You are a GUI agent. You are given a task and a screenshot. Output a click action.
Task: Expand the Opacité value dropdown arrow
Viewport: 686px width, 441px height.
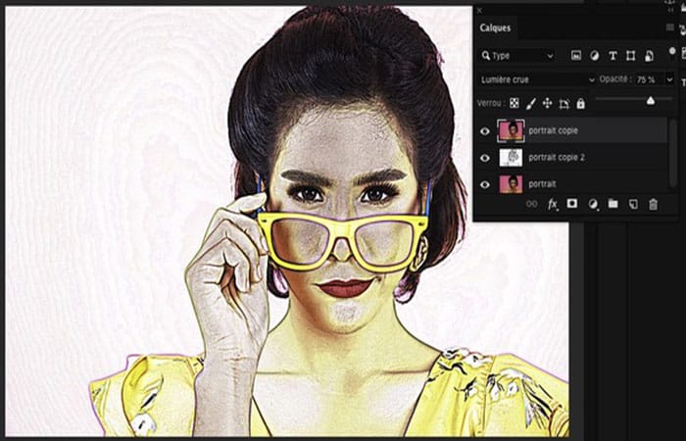(669, 79)
